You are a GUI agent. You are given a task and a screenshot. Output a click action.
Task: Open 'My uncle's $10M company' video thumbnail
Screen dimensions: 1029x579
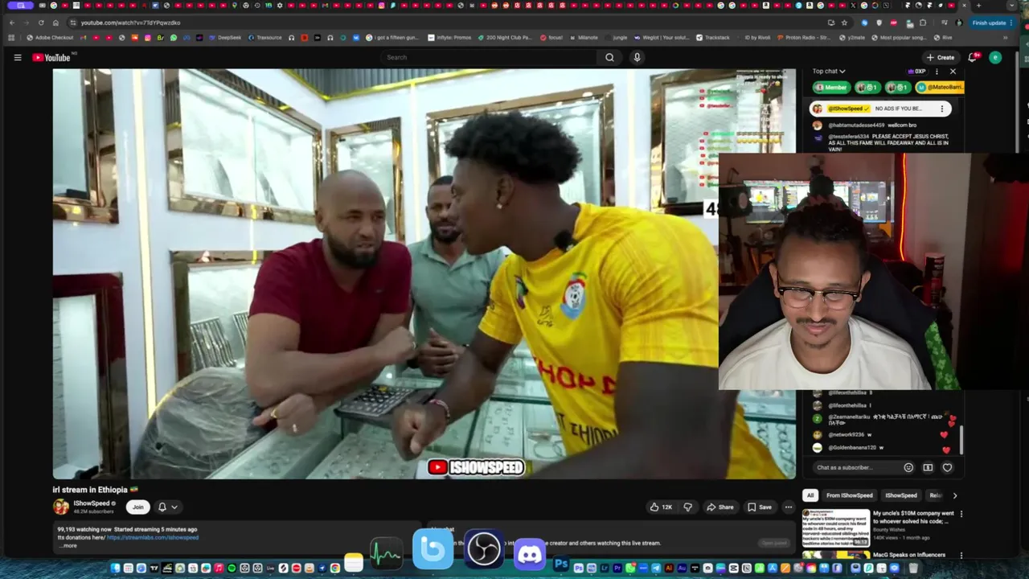point(836,528)
